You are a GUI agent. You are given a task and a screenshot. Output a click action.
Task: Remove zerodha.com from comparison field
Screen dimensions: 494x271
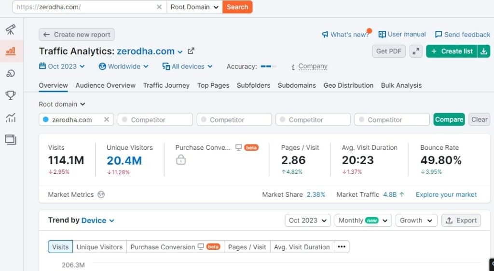coord(107,119)
